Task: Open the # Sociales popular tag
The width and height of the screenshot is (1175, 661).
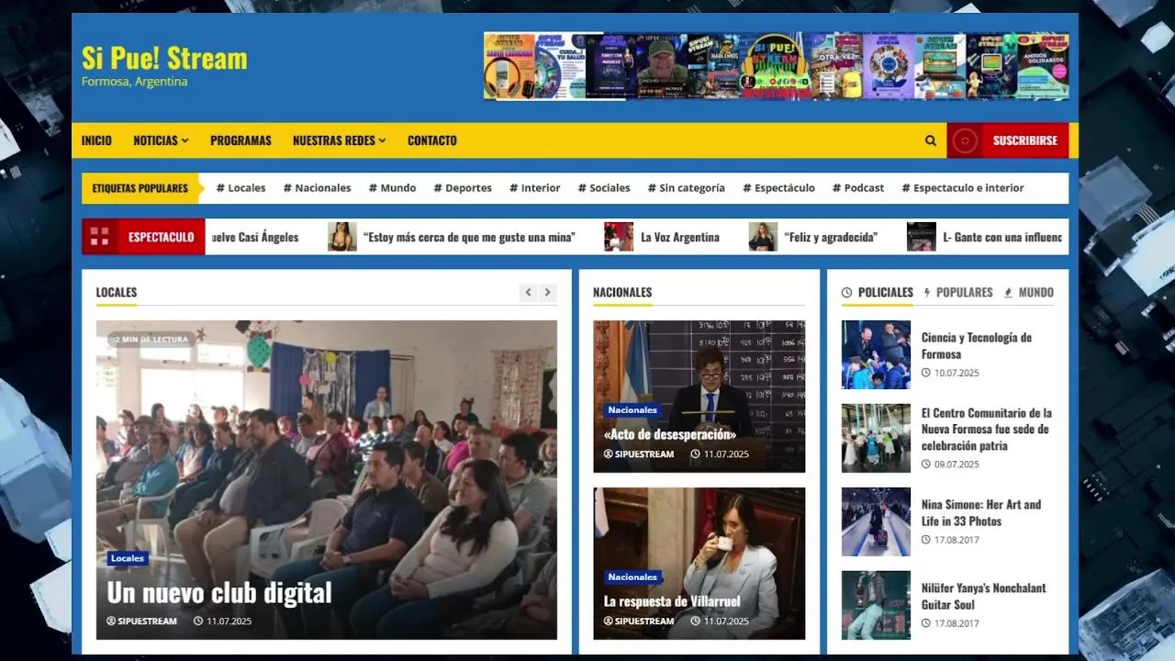Action: click(x=604, y=188)
